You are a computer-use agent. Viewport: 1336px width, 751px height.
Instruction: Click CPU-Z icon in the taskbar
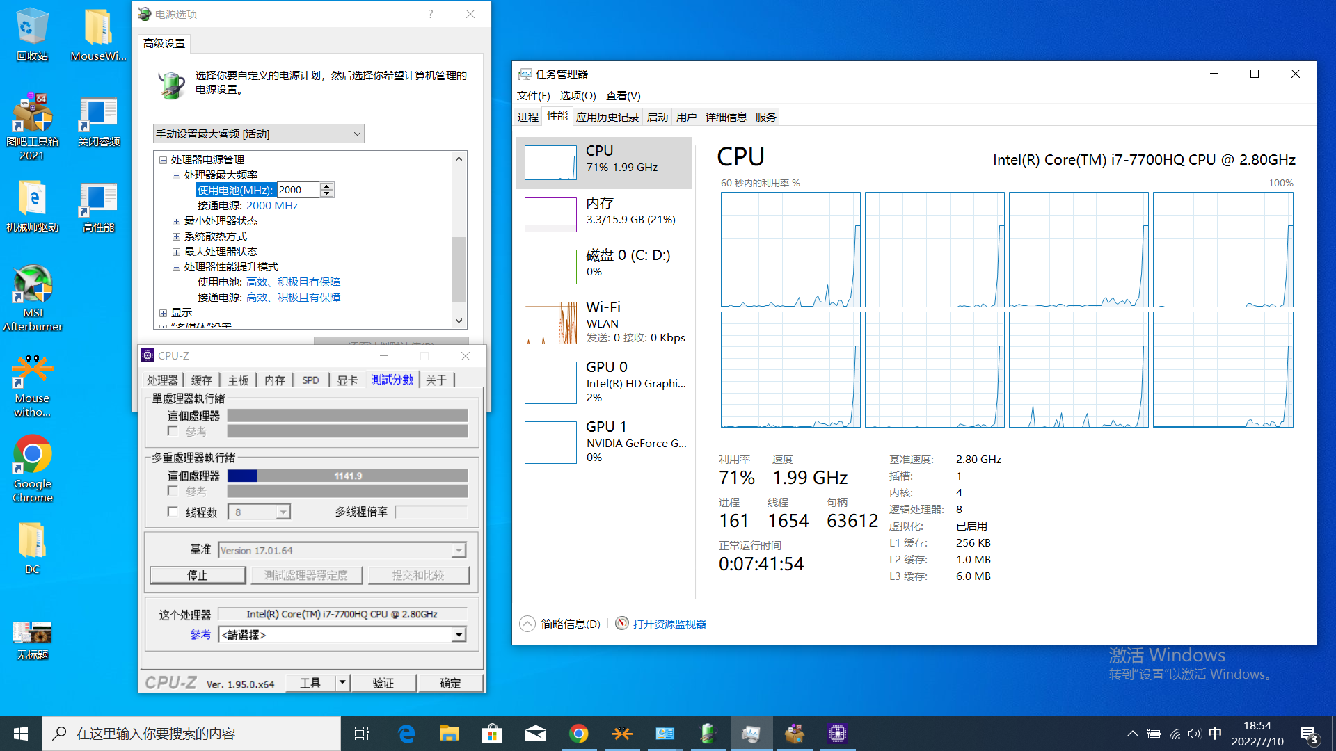837,734
